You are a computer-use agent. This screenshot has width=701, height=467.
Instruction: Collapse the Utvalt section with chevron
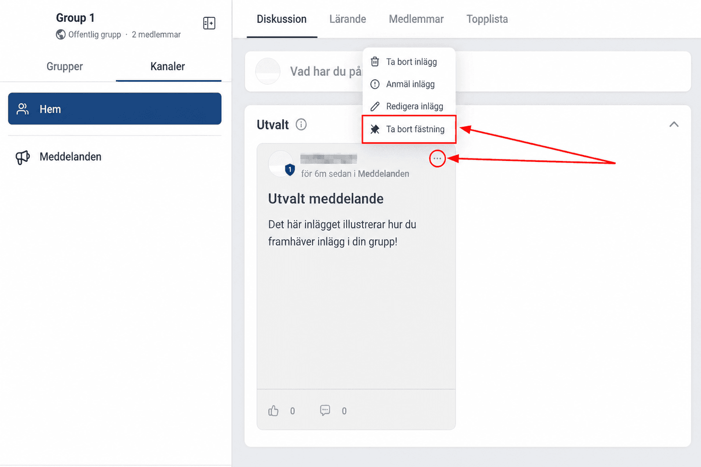pyautogui.click(x=674, y=124)
